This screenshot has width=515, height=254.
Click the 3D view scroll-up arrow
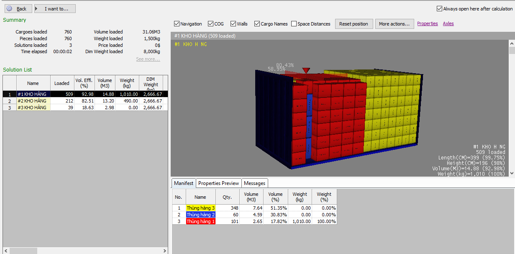(x=512, y=43)
